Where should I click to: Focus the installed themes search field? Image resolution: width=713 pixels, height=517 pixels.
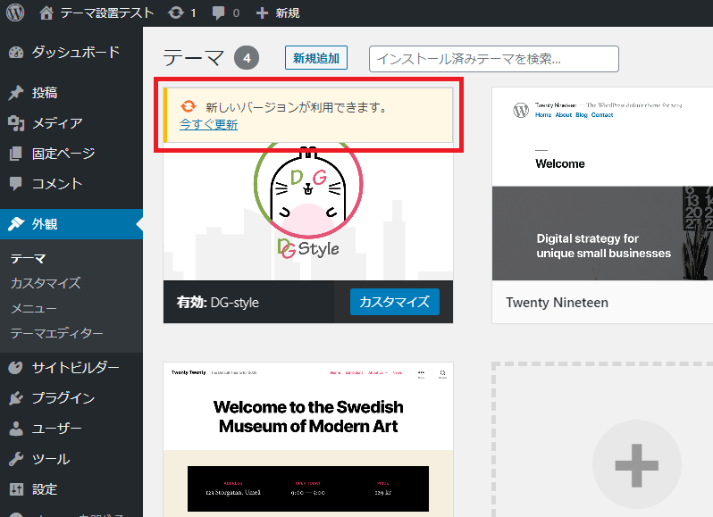[493, 59]
